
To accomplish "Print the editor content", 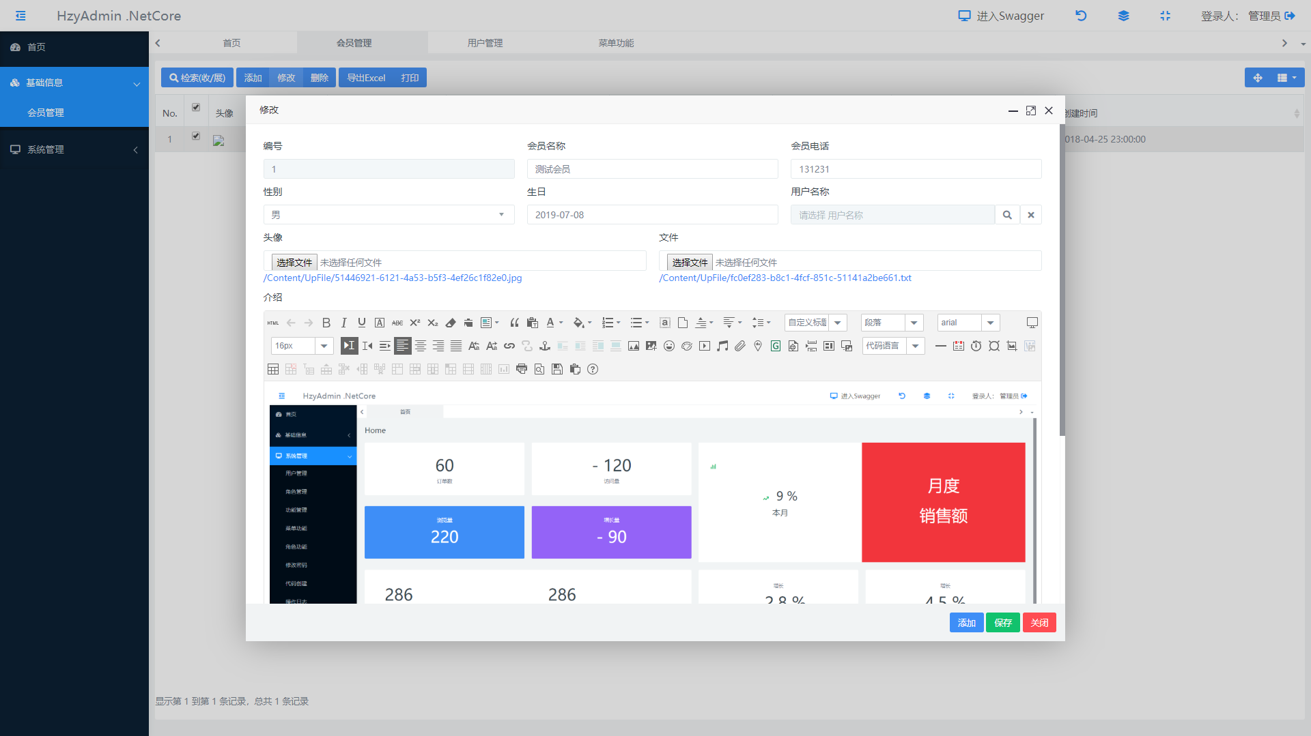I will [522, 369].
